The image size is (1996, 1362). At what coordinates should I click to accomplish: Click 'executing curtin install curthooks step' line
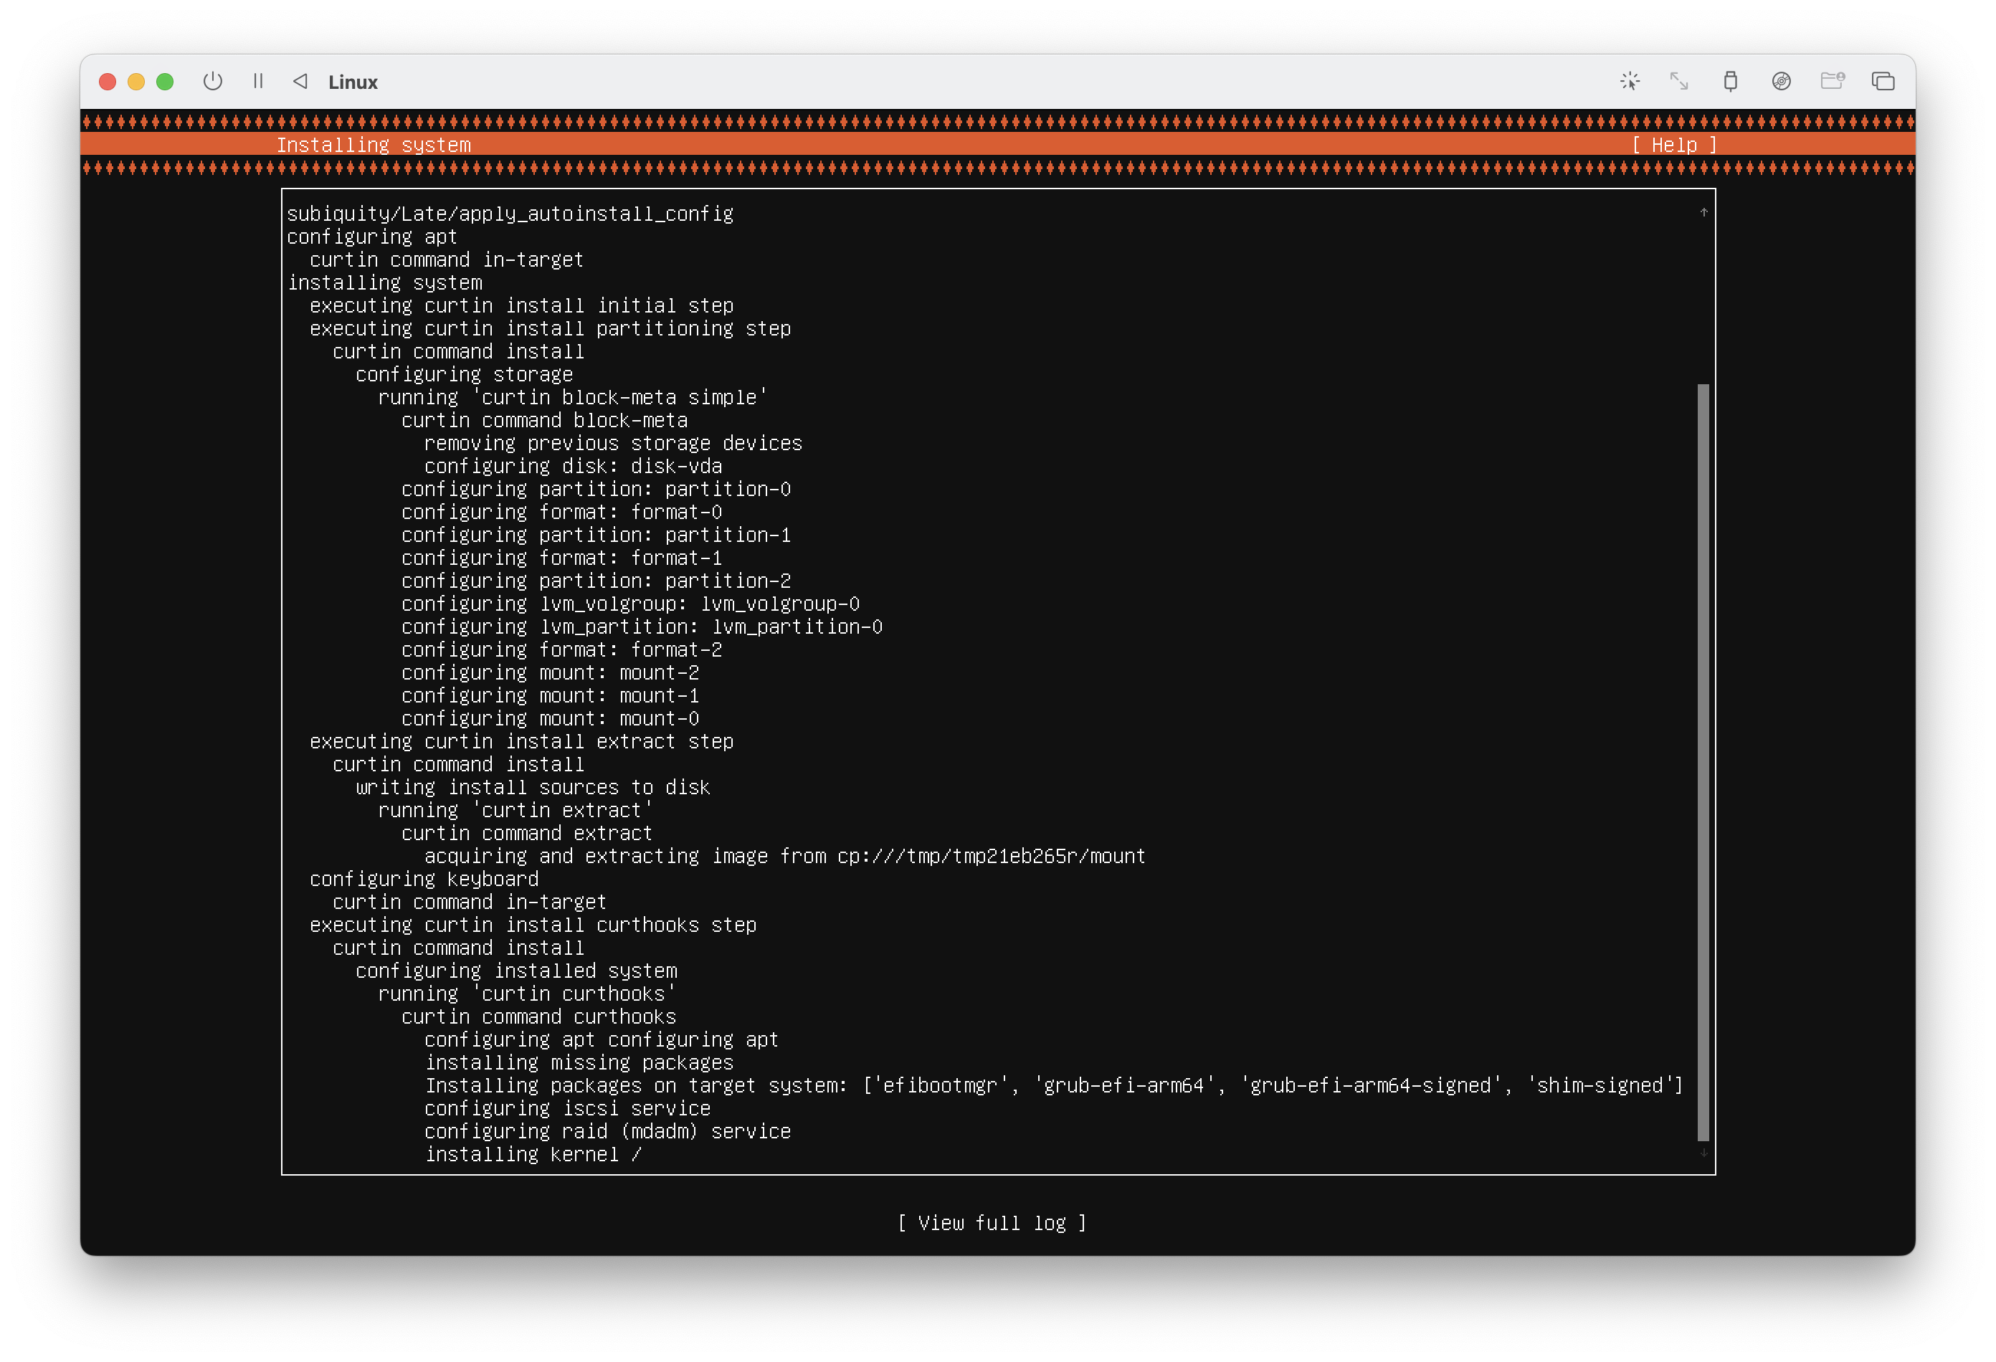[x=533, y=925]
